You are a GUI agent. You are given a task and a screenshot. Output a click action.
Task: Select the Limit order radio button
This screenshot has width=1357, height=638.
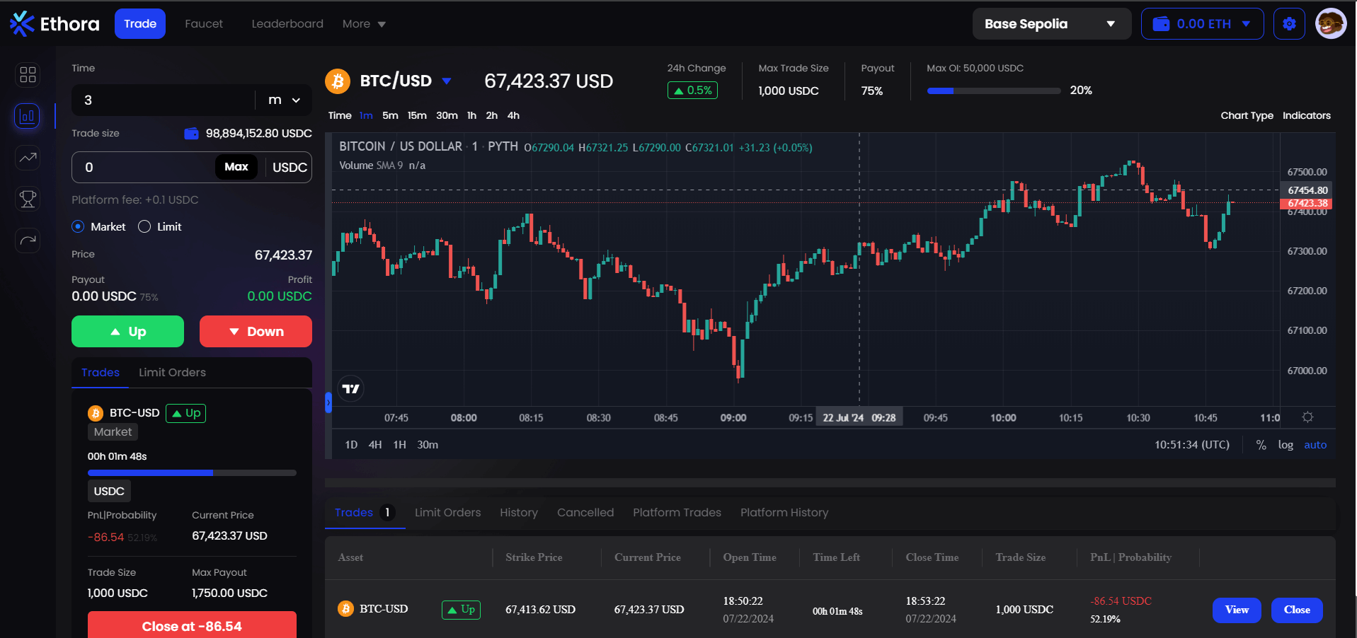point(144,227)
